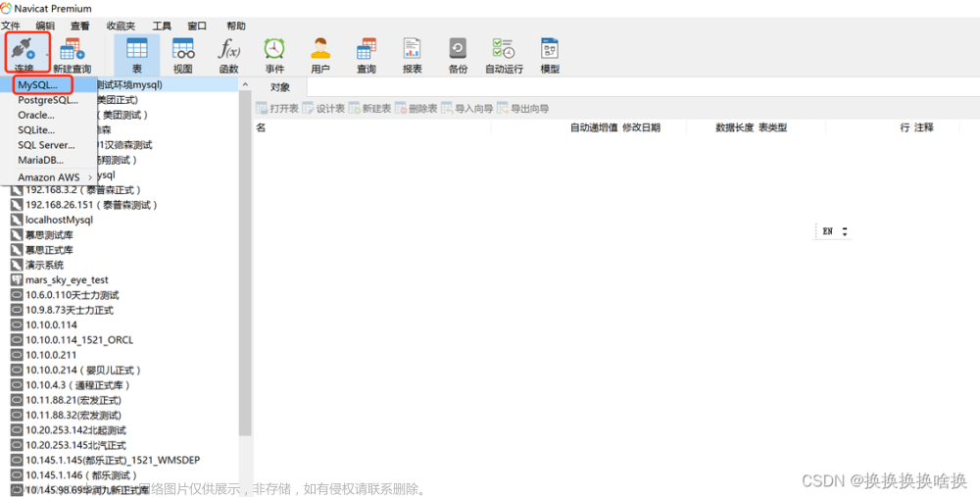
Task: Open the 连接 connection button
Action: pos(24,54)
